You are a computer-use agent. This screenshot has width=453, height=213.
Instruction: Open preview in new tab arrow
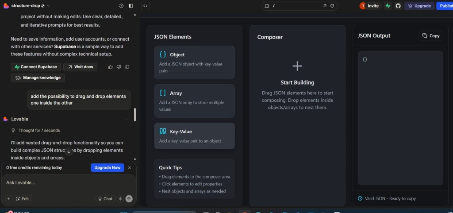tap(324, 6)
